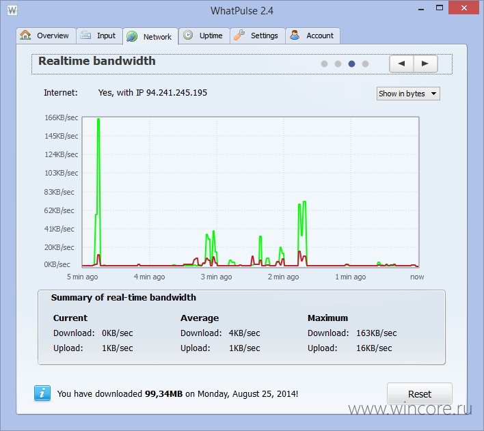Click the IP address 94.241.245.195 text
The width and height of the screenshot is (484, 431).
coord(176,93)
